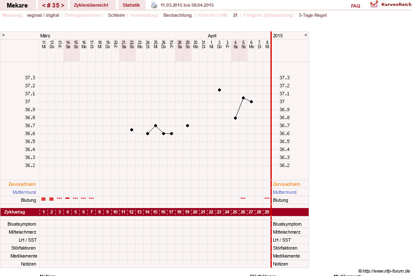Screen dimensions: 412x276
Task: Click the printer icon
Action: point(154,5)
